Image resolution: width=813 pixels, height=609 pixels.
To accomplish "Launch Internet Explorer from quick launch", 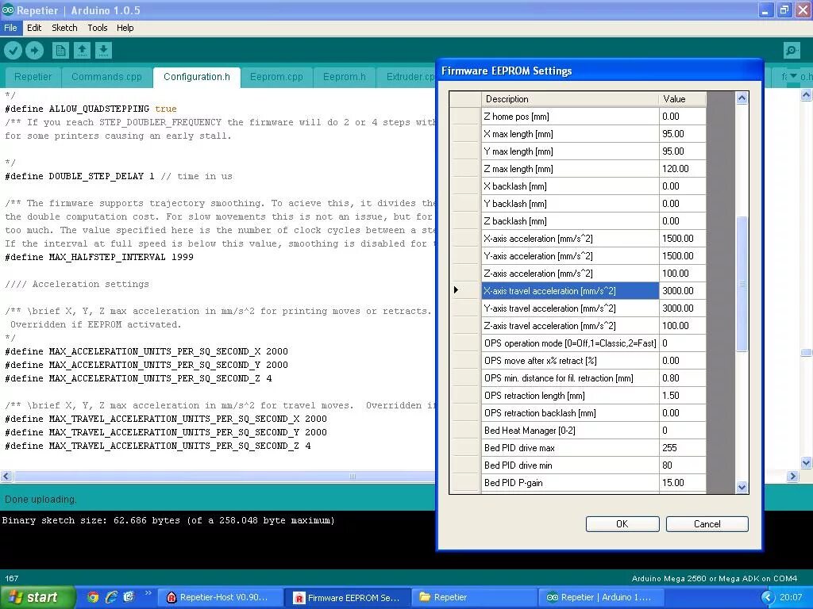I will click(111, 597).
